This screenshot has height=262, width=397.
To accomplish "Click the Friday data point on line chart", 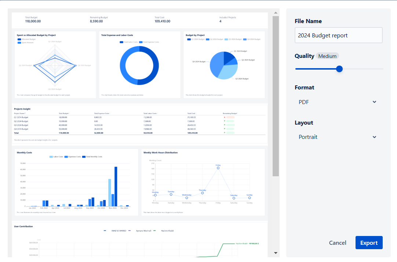I will click(x=218, y=168).
